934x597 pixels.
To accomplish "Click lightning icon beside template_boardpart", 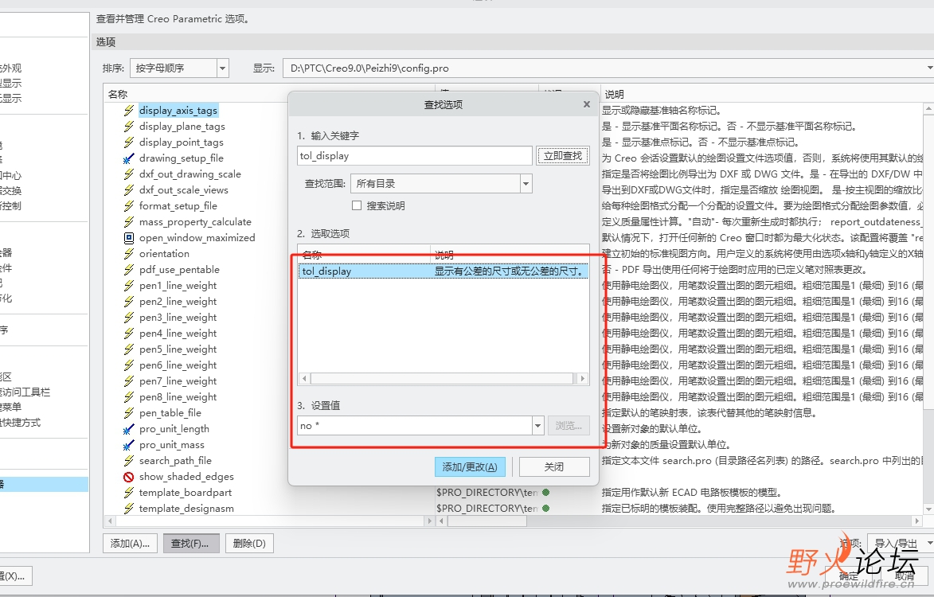I will pos(129,493).
